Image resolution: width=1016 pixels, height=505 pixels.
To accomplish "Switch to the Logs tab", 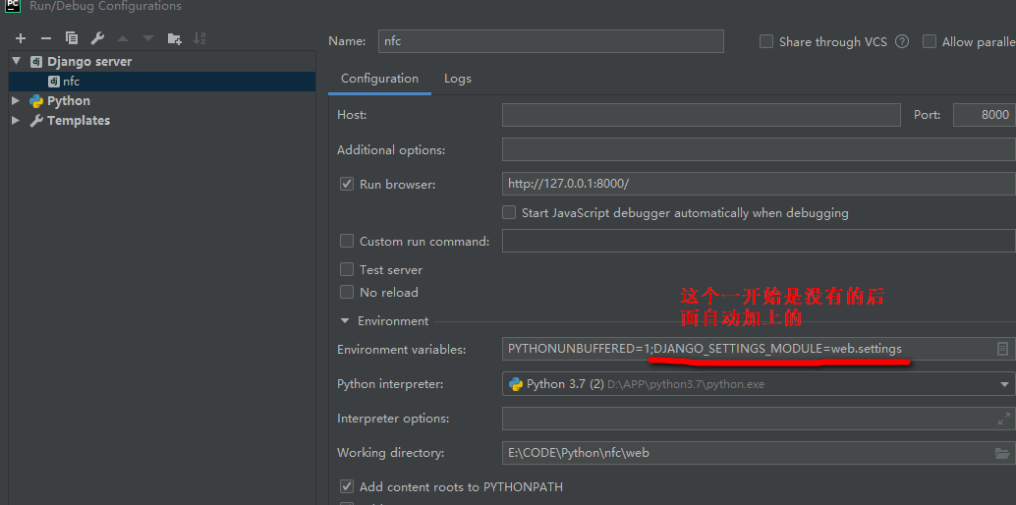I will (x=458, y=79).
